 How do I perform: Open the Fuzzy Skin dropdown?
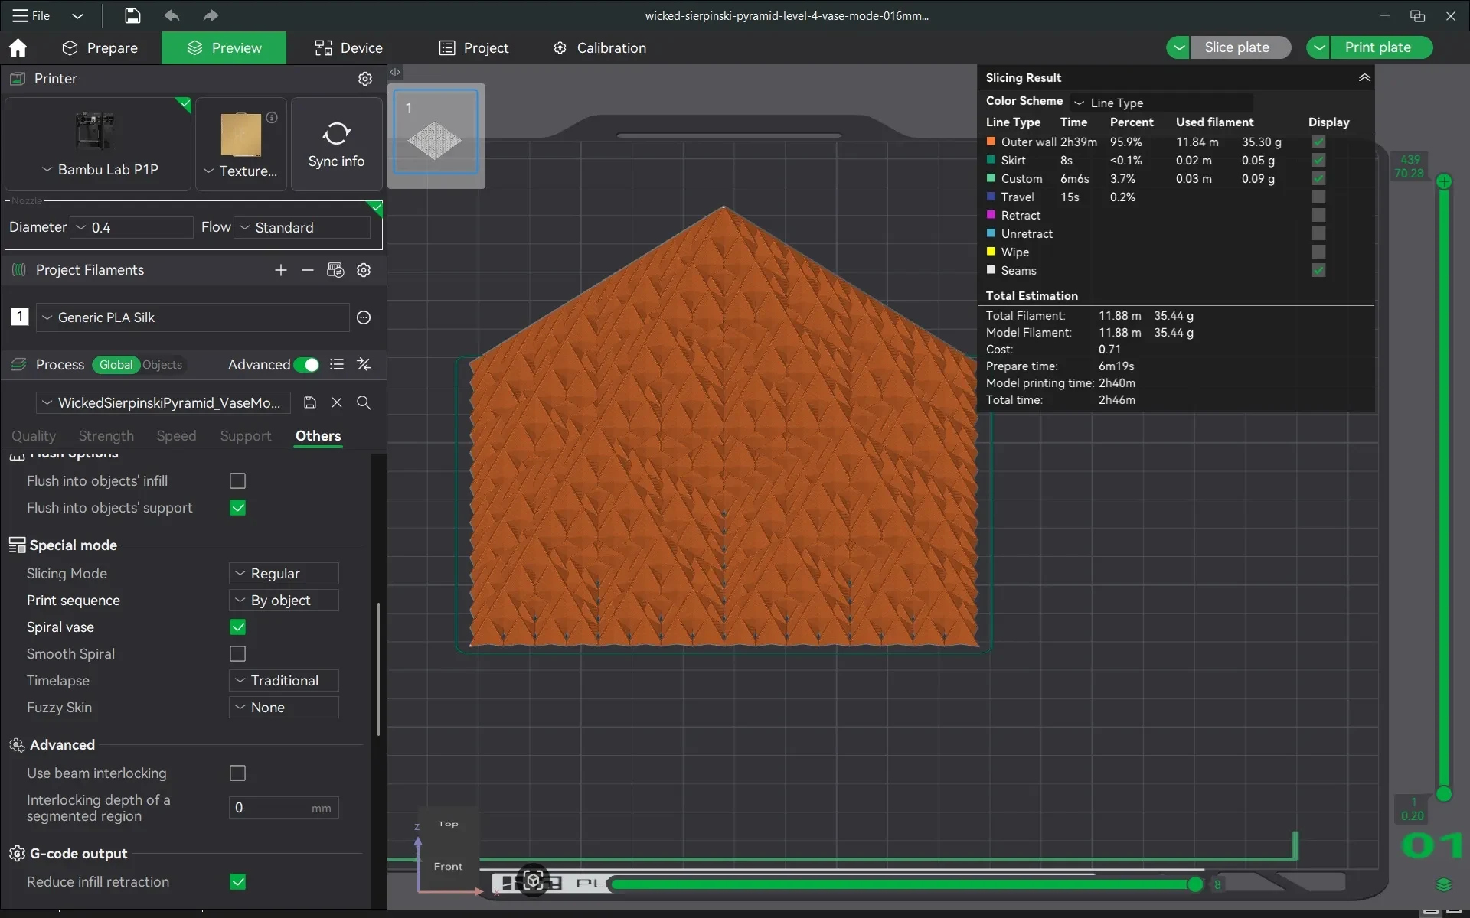(x=283, y=708)
